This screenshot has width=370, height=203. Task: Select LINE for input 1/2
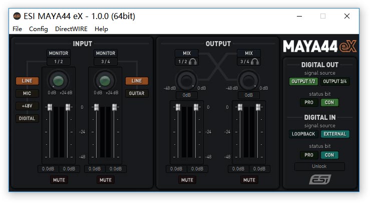tap(27, 81)
